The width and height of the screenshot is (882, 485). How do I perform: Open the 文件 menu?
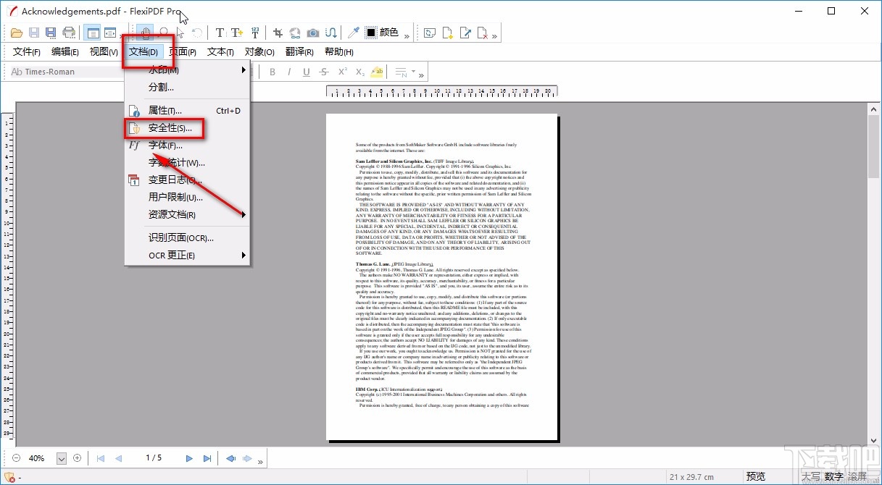(x=27, y=52)
